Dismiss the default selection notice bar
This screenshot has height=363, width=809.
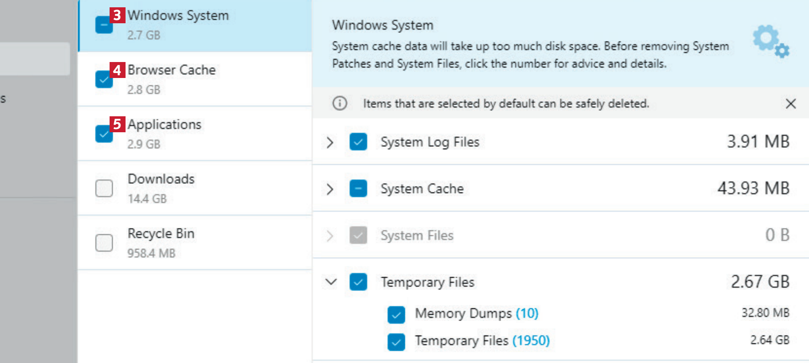pyautogui.click(x=791, y=104)
